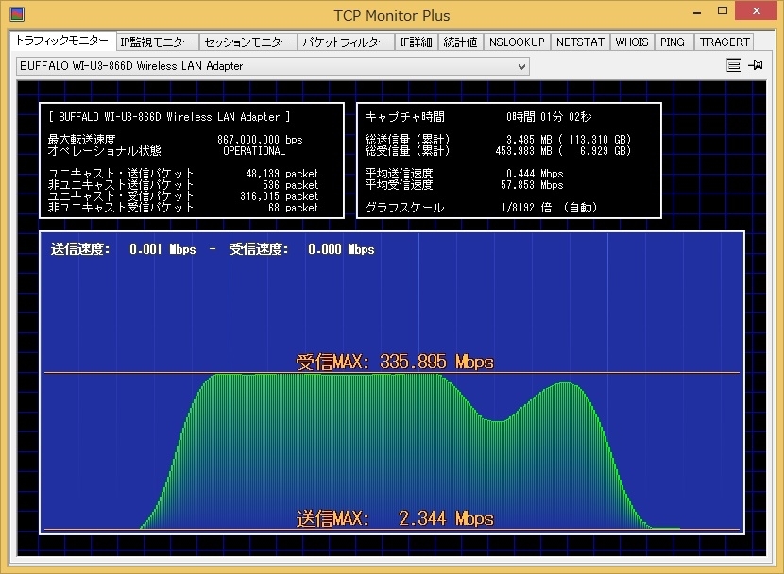
Task: Open the PING tab
Action: 673,42
